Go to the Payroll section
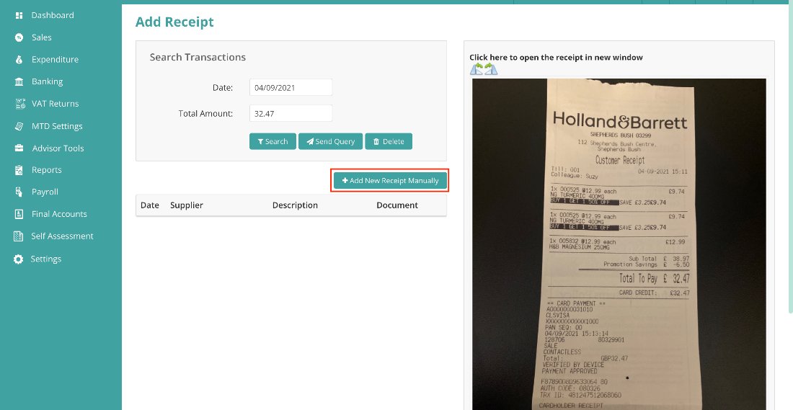The height and width of the screenshot is (410, 793). click(x=45, y=192)
